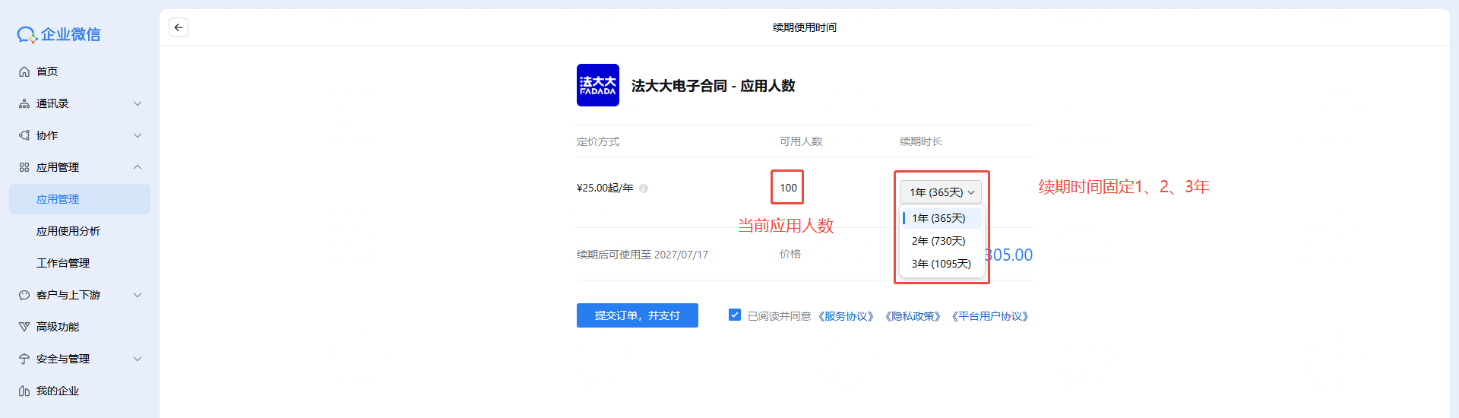Select 2年 (730天) from the dropdown list
1459x418 pixels.
(942, 241)
